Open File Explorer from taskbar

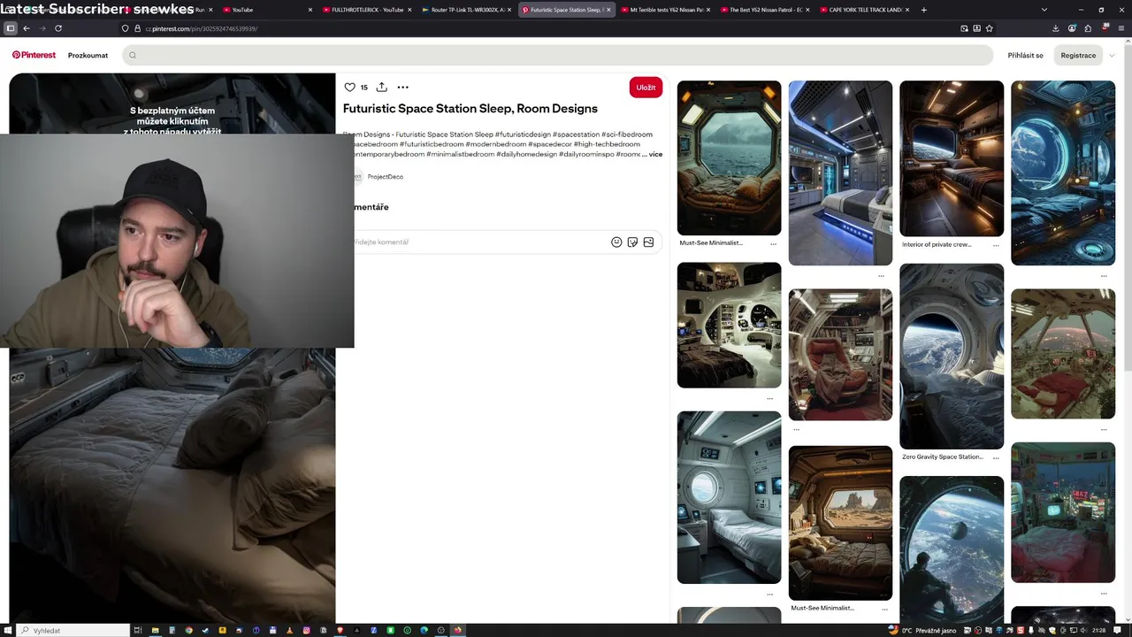[155, 630]
